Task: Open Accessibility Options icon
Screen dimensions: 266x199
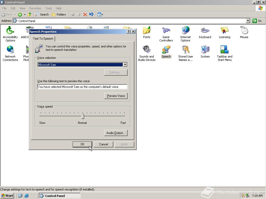Action: coord(10,34)
